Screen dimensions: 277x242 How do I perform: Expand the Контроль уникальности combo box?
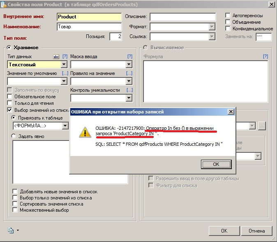coord(129,98)
